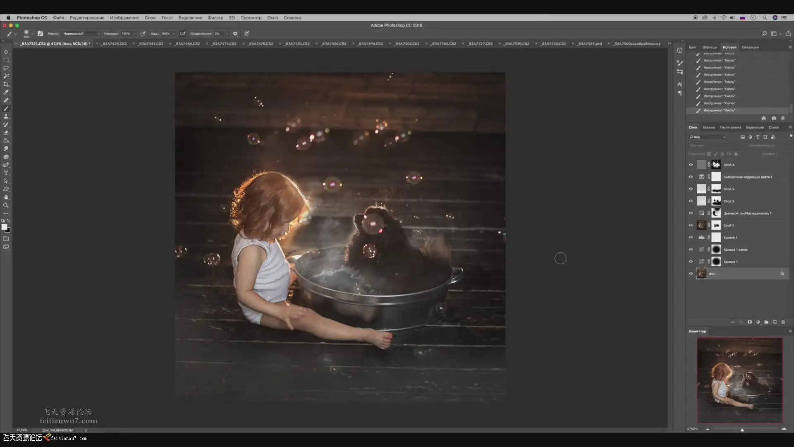Image resolution: width=794 pixels, height=447 pixels.
Task: Delete layer trash icon in Layers panel
Action: tap(783, 322)
